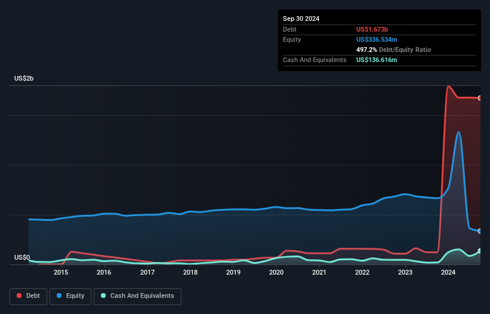The height and width of the screenshot is (314, 490).
Task: Click the red Debt legend dot
Action: coord(19,295)
